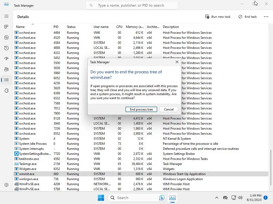The height and width of the screenshot is (204, 273).
Task: Click the volume speaker tray icon
Action: (240, 198)
